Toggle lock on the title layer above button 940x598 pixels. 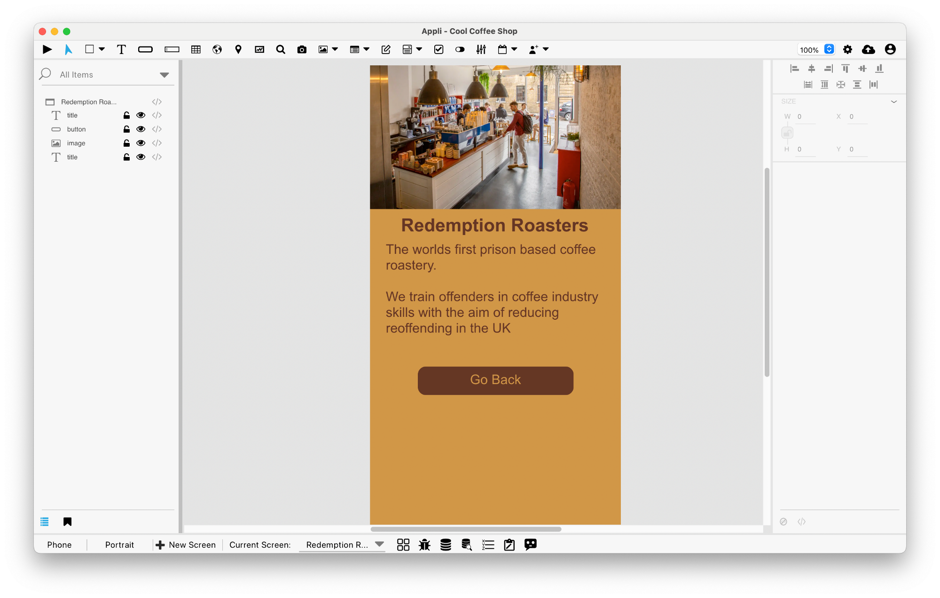click(x=126, y=115)
